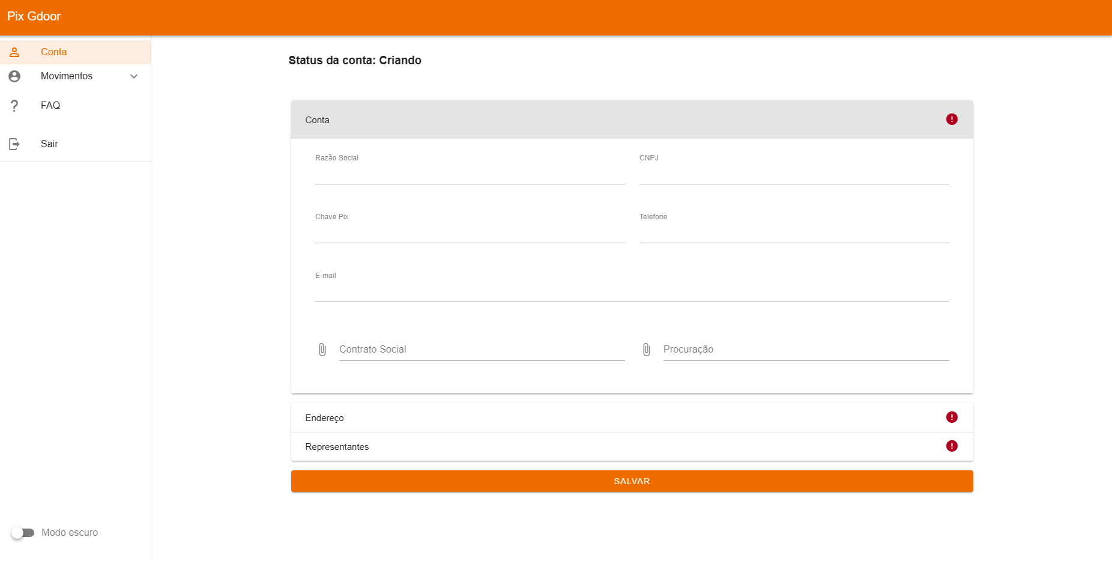Click the red error icon on Endereço row

(952, 417)
